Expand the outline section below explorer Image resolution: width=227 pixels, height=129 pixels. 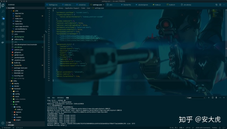point(25,122)
